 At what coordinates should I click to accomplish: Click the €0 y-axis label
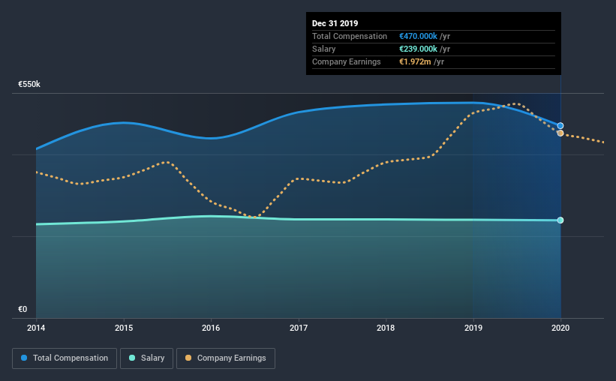(23, 310)
